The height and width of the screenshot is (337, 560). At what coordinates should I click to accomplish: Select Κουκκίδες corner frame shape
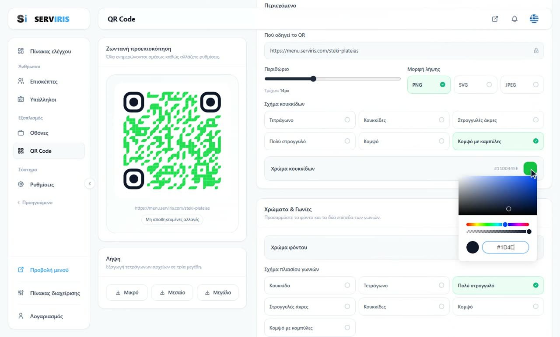tap(404, 306)
